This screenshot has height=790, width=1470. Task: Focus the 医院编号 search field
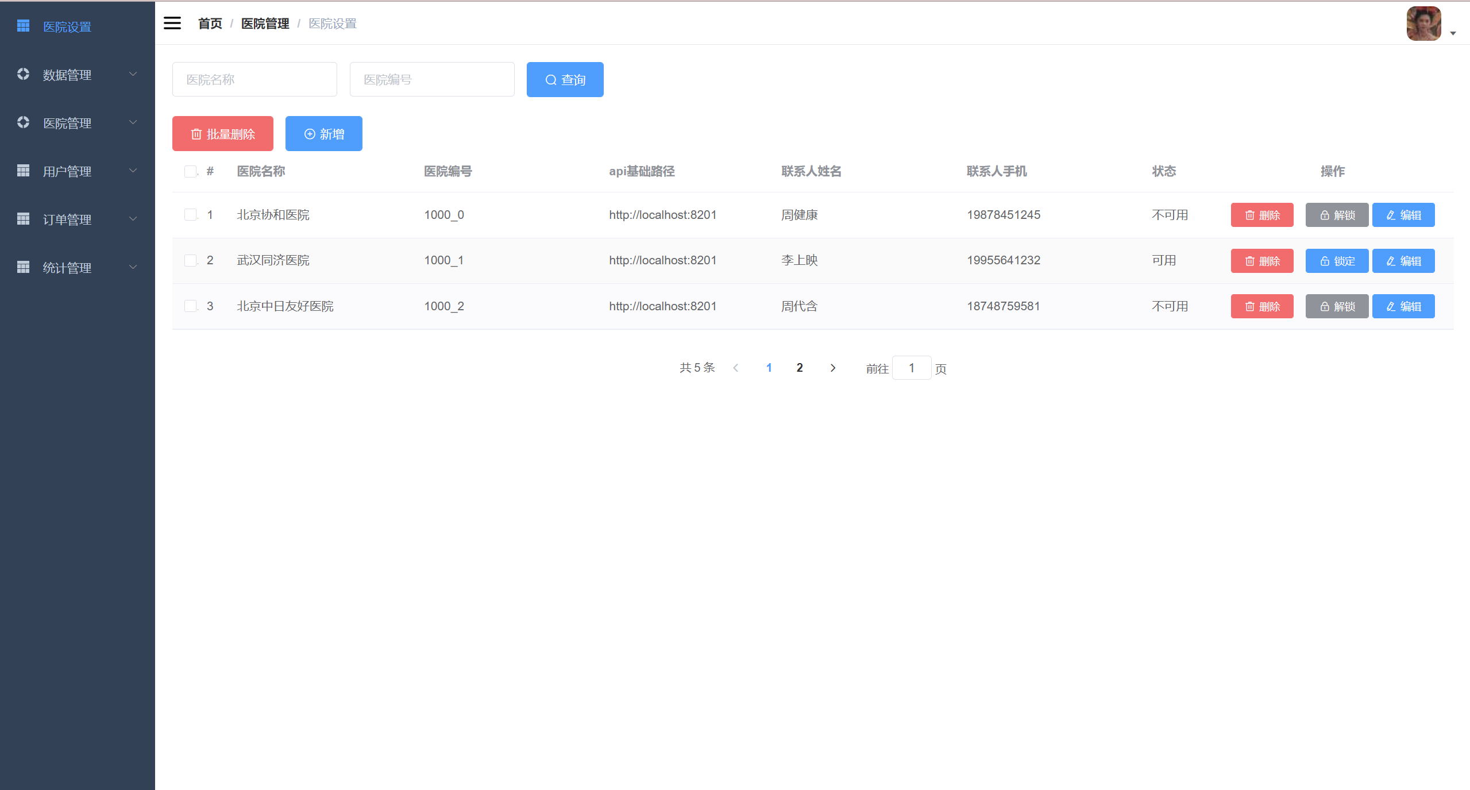point(432,79)
